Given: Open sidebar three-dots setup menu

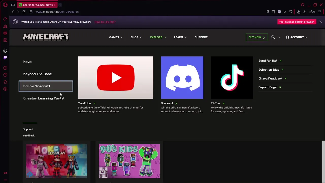Looking at the screenshot, I should click(x=5, y=180).
